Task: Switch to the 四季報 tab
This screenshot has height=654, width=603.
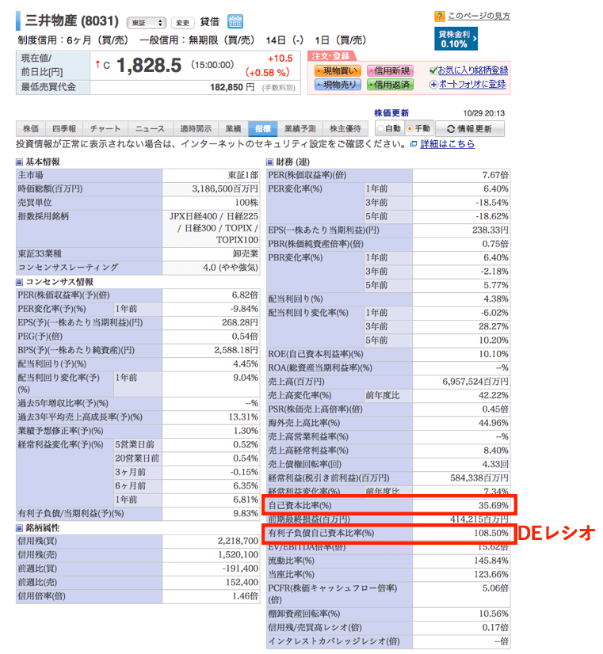Action: tap(64, 129)
